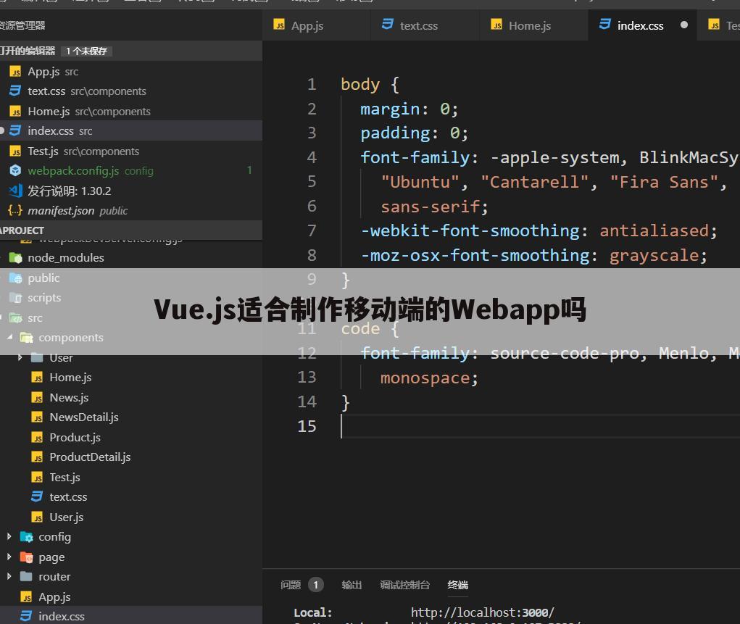The image size is (740, 624).
Task: Click the VS Code icon beside release notes
Action: (x=15, y=190)
